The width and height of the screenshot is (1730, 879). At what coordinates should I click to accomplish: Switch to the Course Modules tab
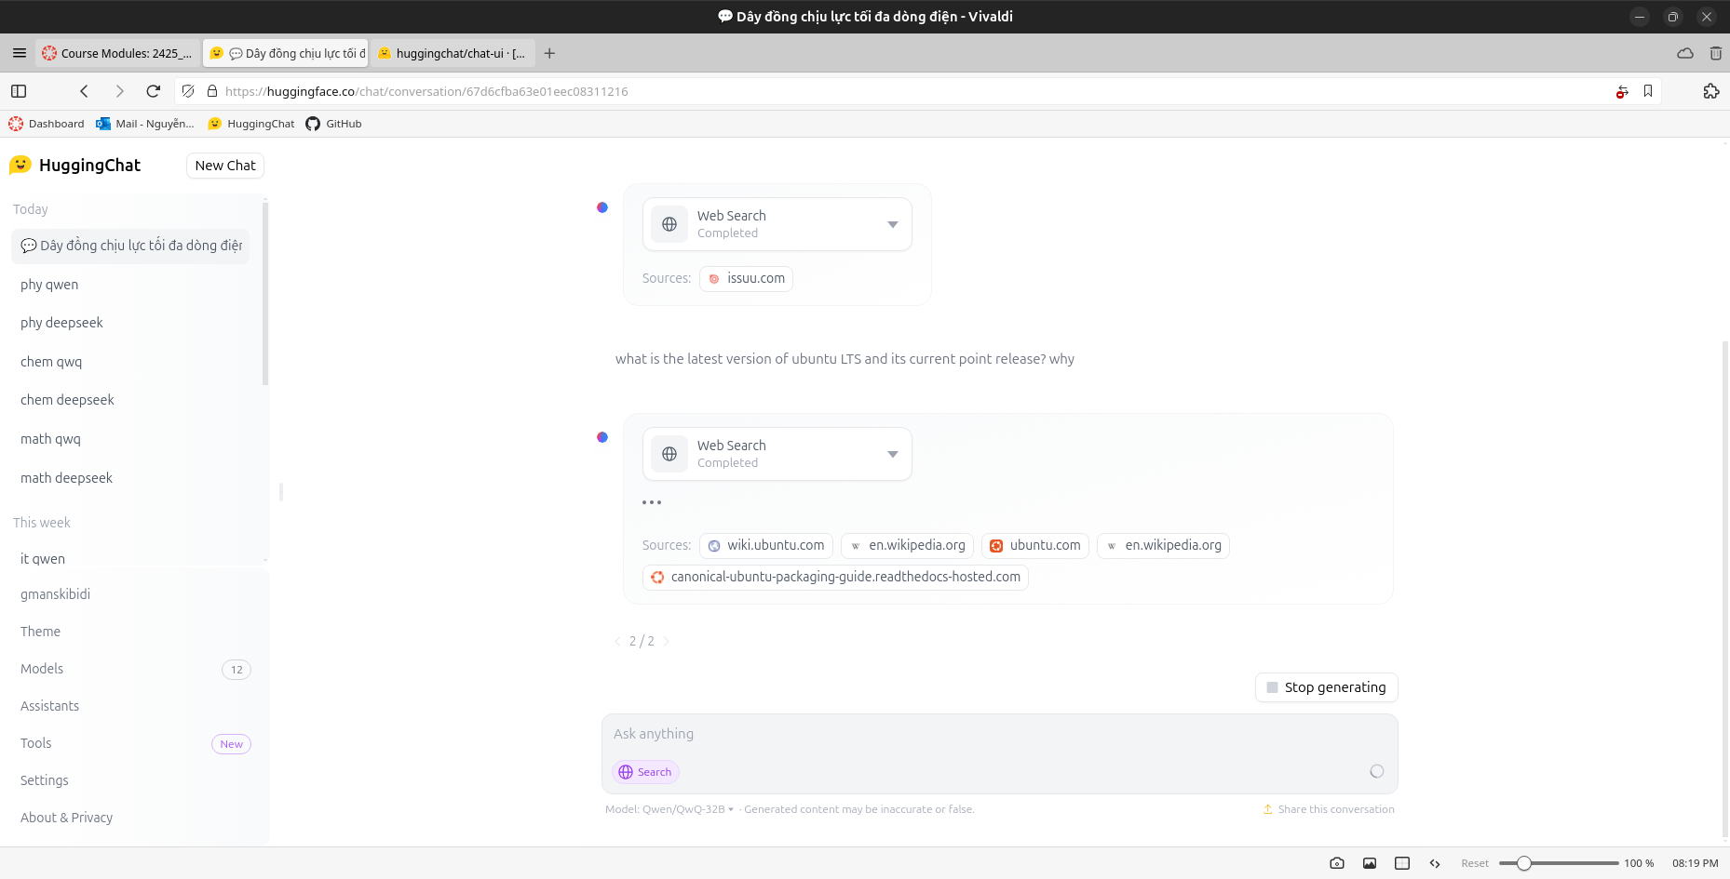tap(118, 53)
